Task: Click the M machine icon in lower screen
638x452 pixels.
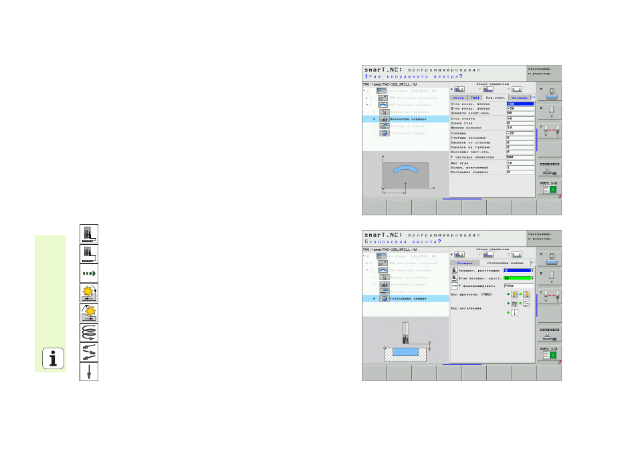Action: (549, 259)
